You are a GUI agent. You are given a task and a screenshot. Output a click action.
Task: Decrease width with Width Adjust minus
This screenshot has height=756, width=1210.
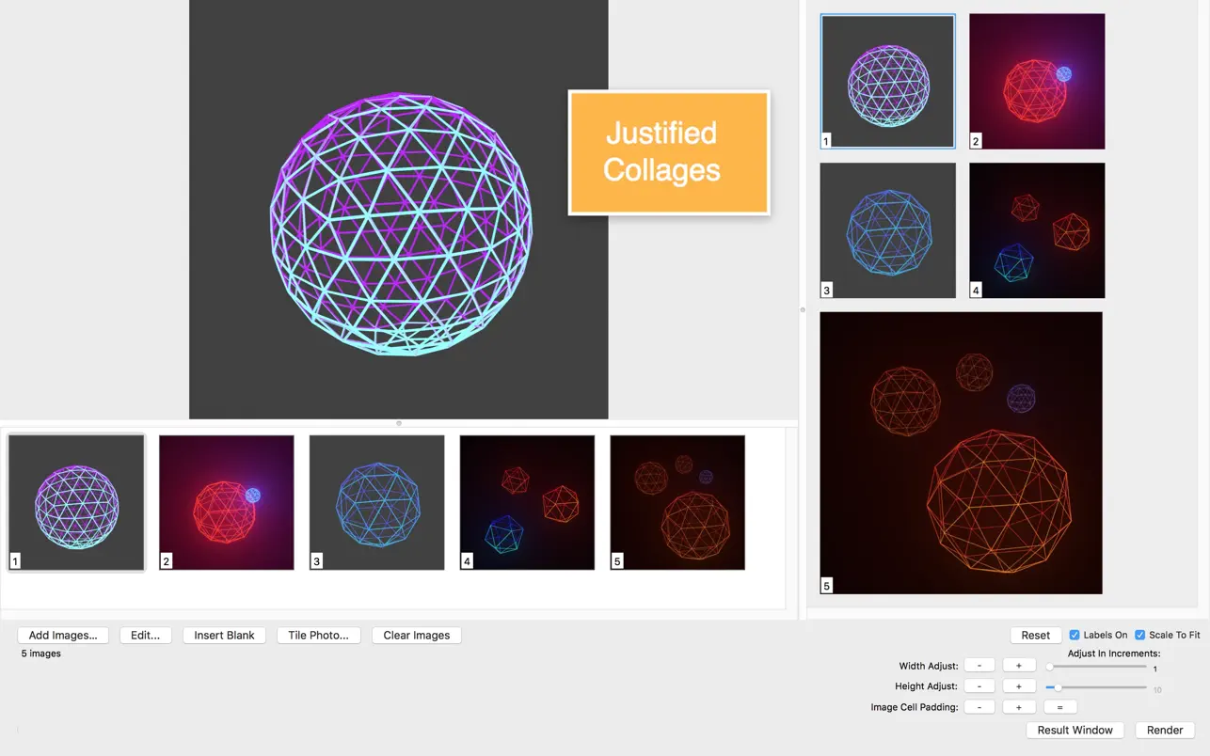point(979,666)
